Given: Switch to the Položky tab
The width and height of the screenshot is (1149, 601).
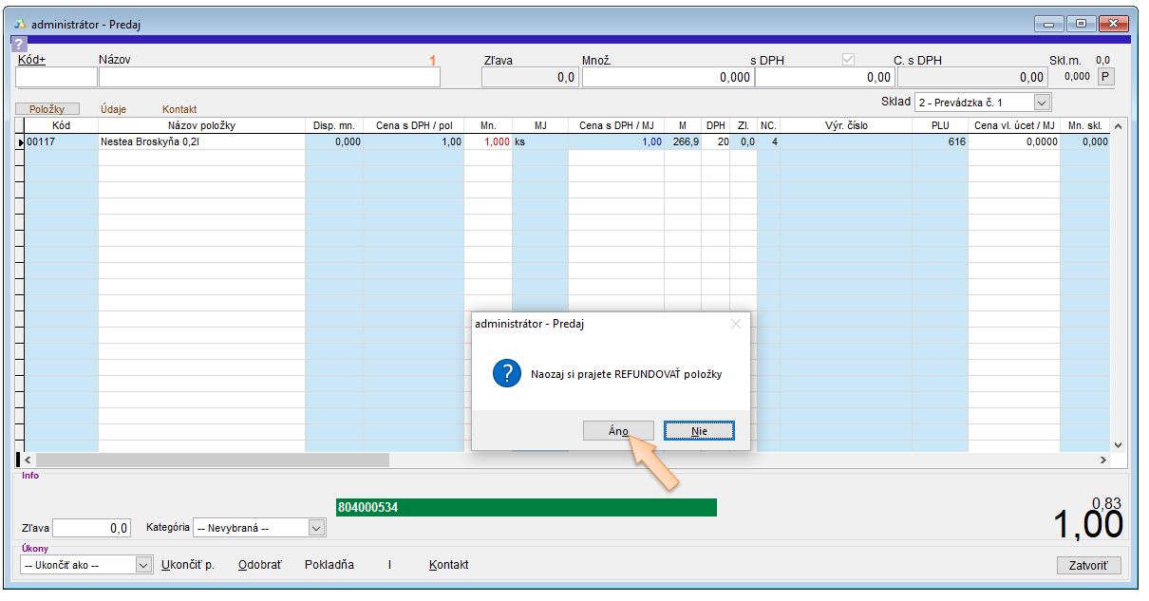Looking at the screenshot, I should coord(47,109).
